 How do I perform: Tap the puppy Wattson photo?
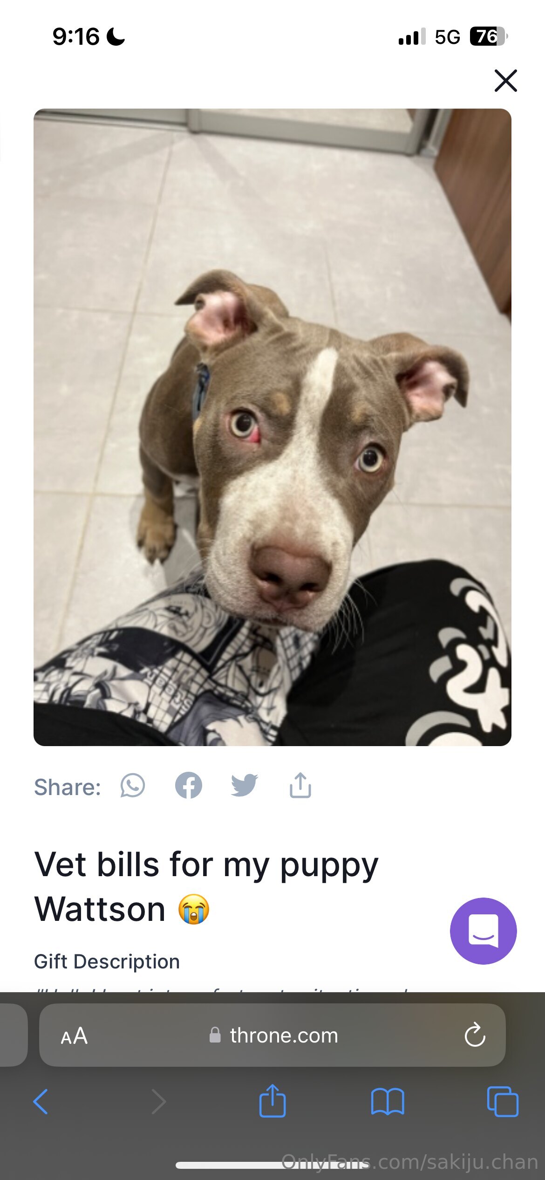(272, 427)
